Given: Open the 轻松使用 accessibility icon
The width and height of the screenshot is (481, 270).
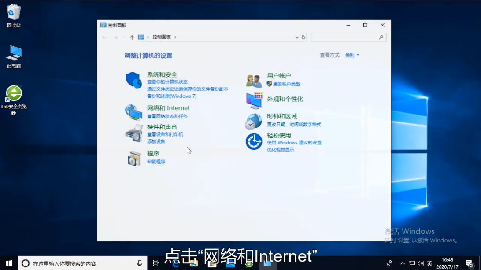Looking at the screenshot, I should (254, 141).
